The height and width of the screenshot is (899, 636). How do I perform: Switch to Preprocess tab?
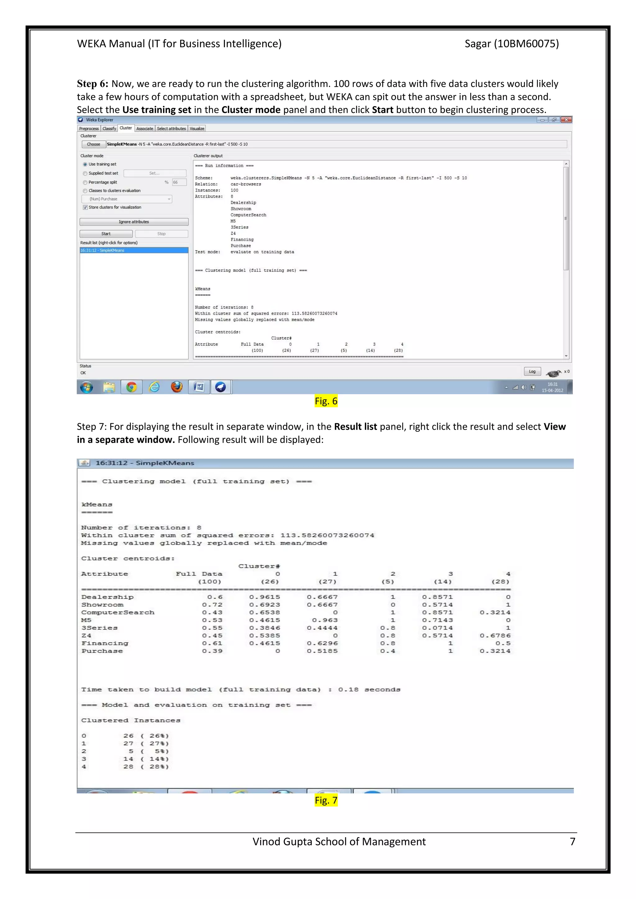click(89, 129)
